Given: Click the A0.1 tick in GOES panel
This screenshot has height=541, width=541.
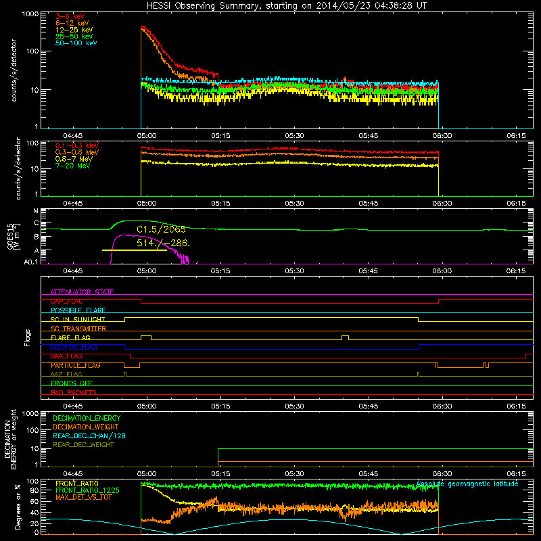Looking at the screenshot, I should pos(31,262).
